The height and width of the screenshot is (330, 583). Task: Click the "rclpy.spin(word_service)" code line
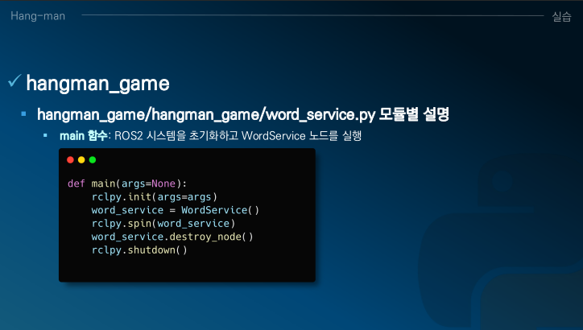tap(163, 224)
